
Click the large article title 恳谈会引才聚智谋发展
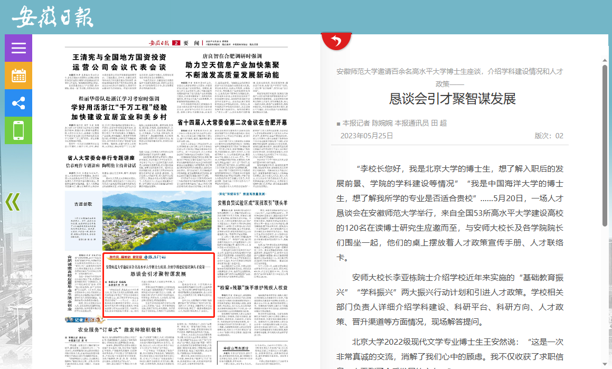point(453,99)
